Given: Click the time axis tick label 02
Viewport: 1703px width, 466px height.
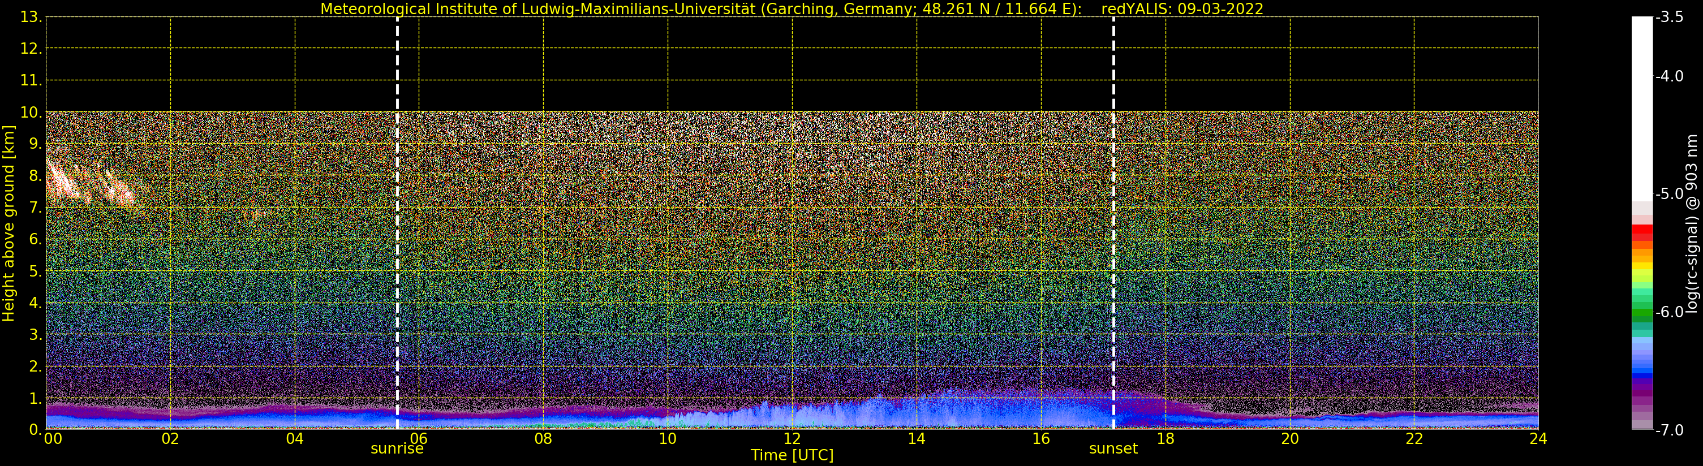Looking at the screenshot, I should (170, 438).
